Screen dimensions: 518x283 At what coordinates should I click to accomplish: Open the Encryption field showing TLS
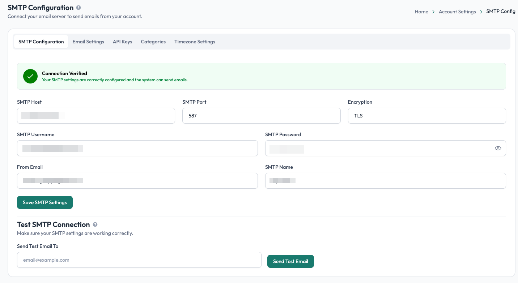click(427, 116)
